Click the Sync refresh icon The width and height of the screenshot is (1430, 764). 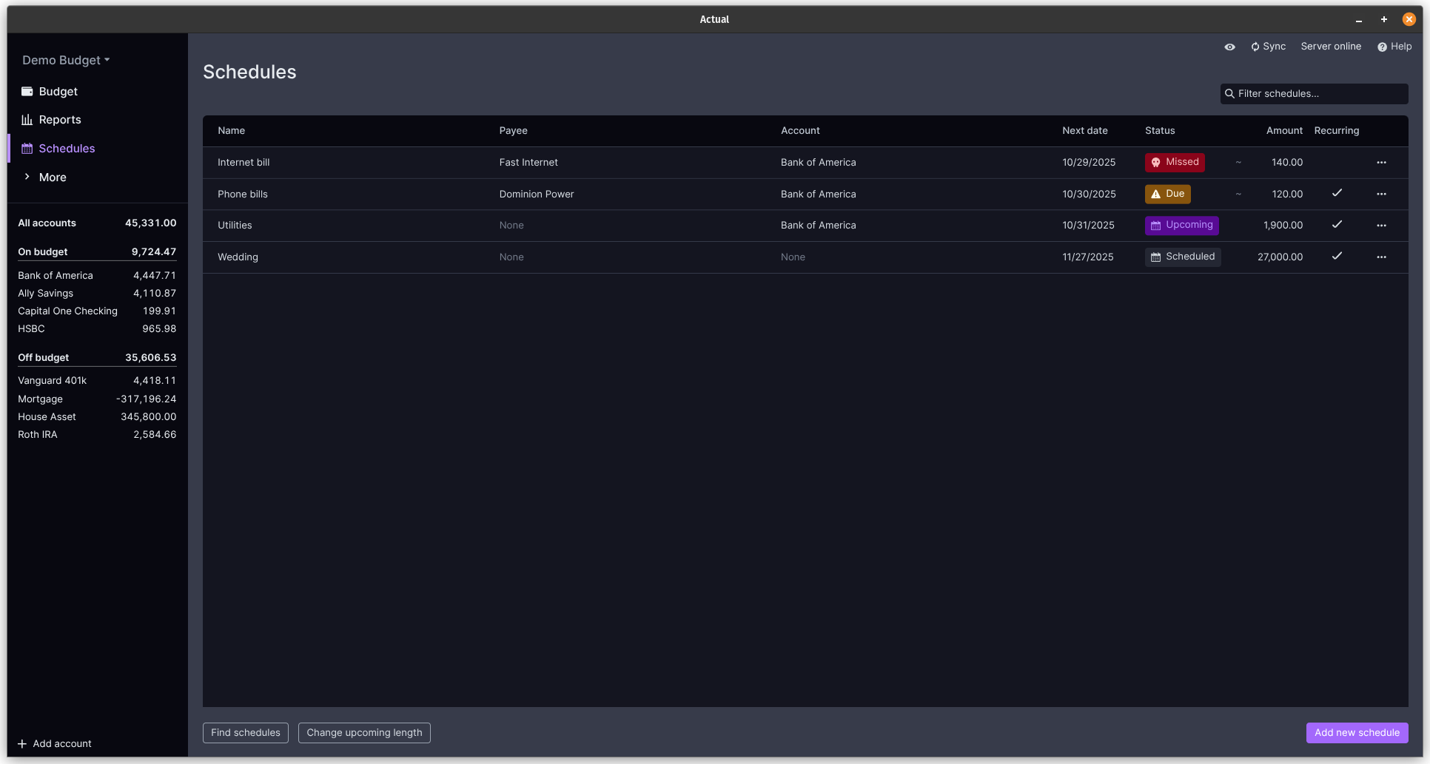(1255, 47)
